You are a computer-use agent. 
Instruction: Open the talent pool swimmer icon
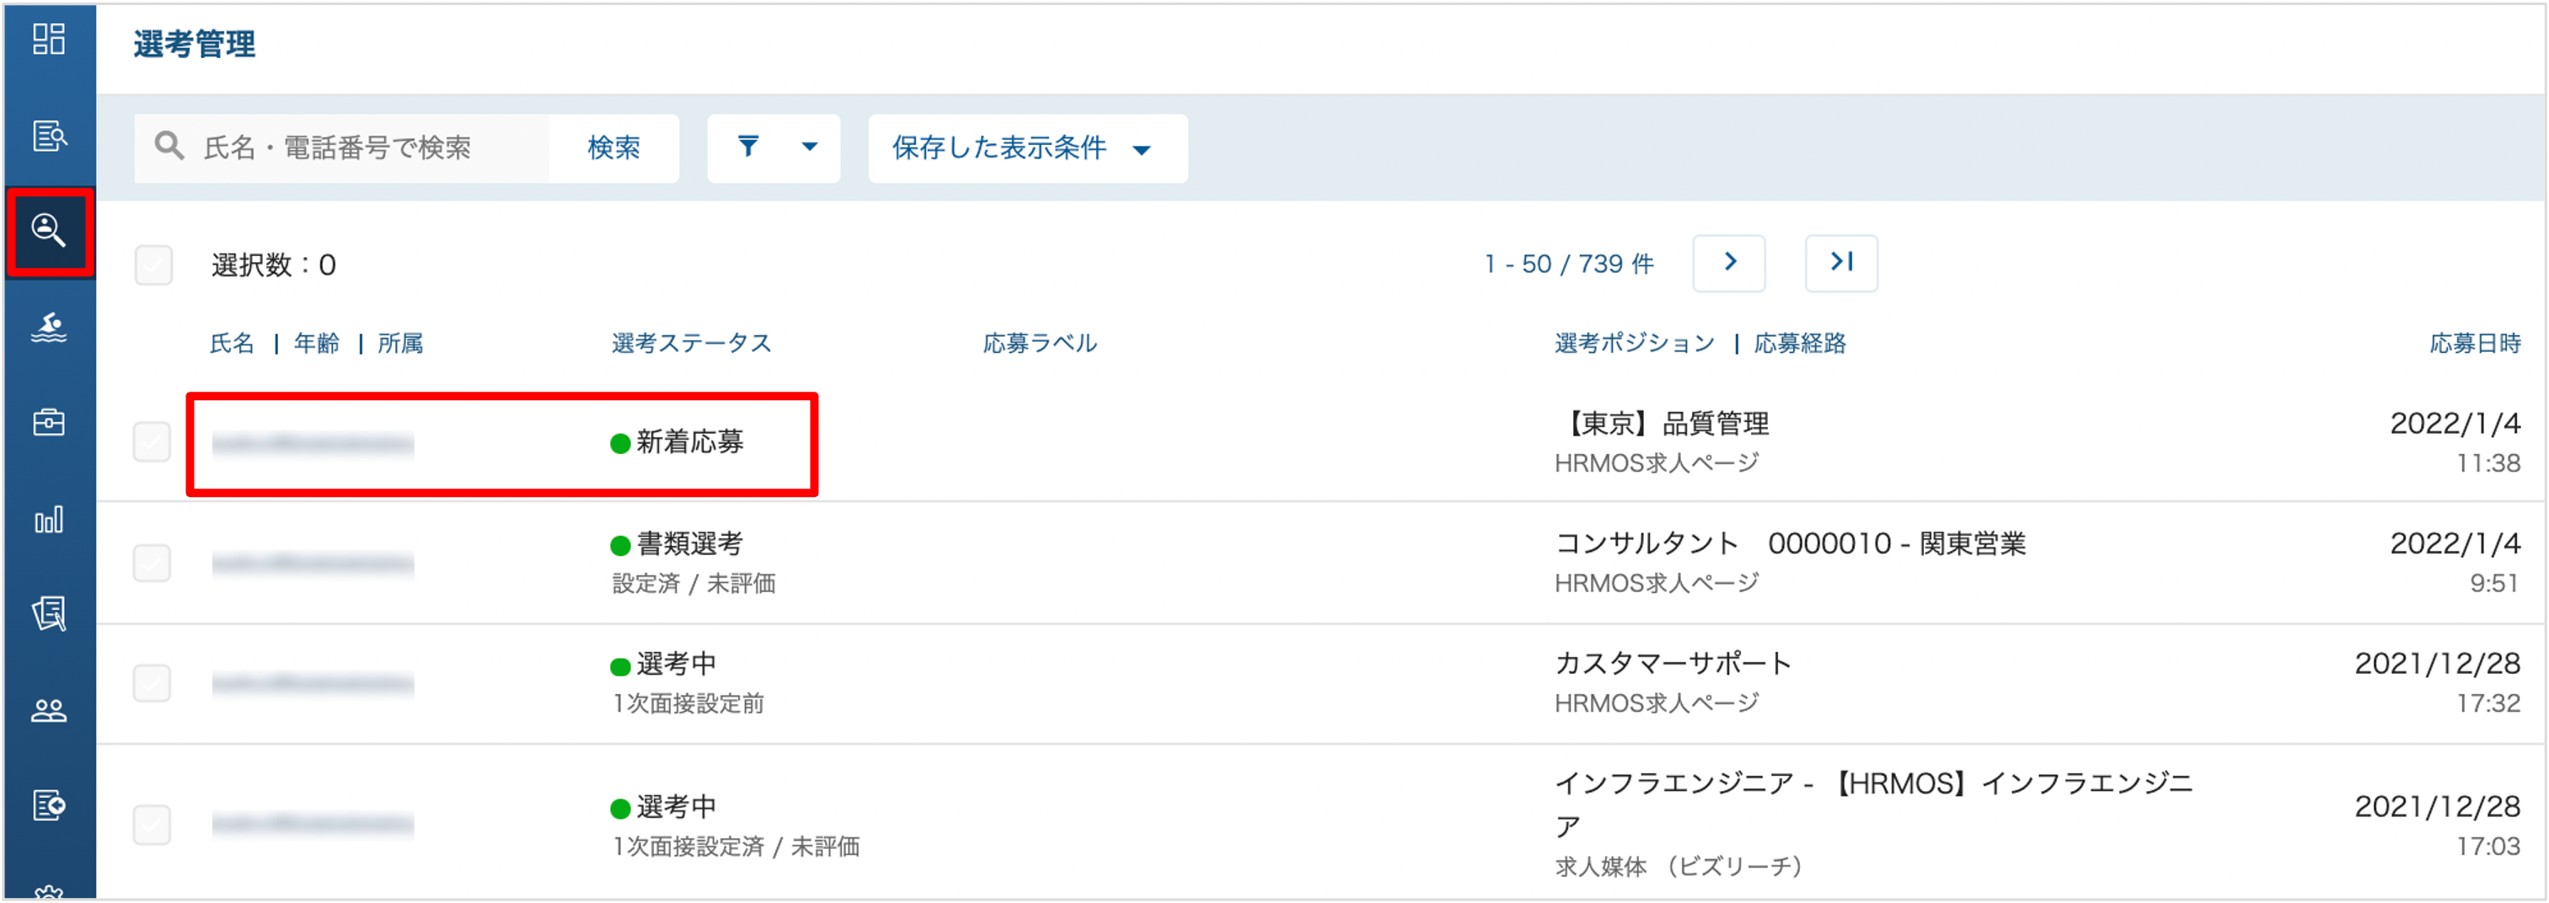point(49,326)
